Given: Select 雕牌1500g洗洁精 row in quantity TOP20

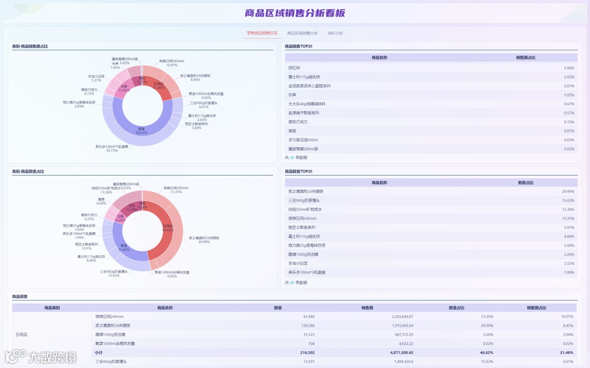Looking at the screenshot, I should 431,255.
